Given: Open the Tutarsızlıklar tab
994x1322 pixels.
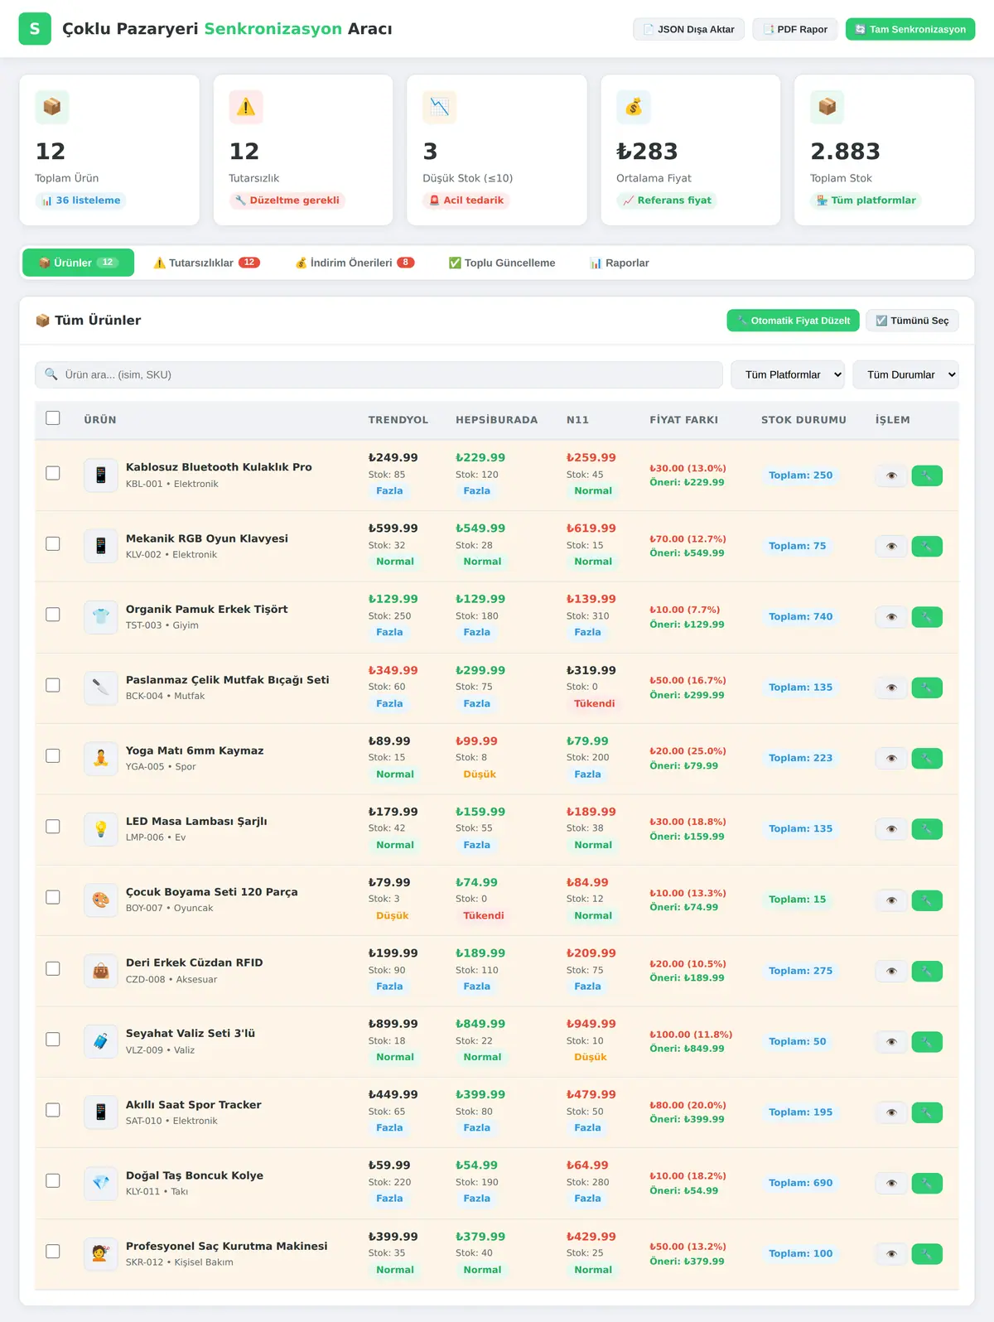Looking at the screenshot, I should [206, 263].
